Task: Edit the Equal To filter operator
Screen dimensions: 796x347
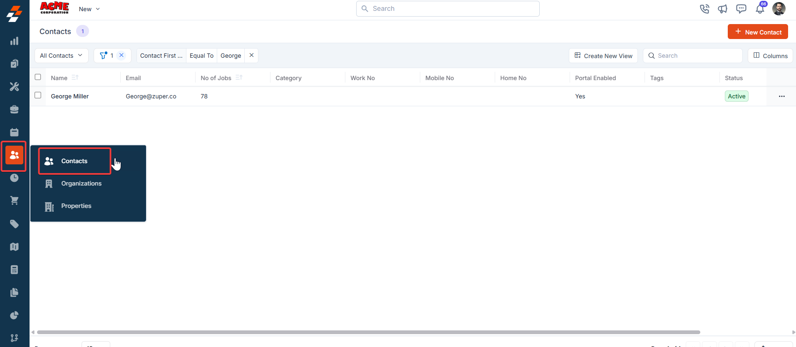Action: point(201,56)
